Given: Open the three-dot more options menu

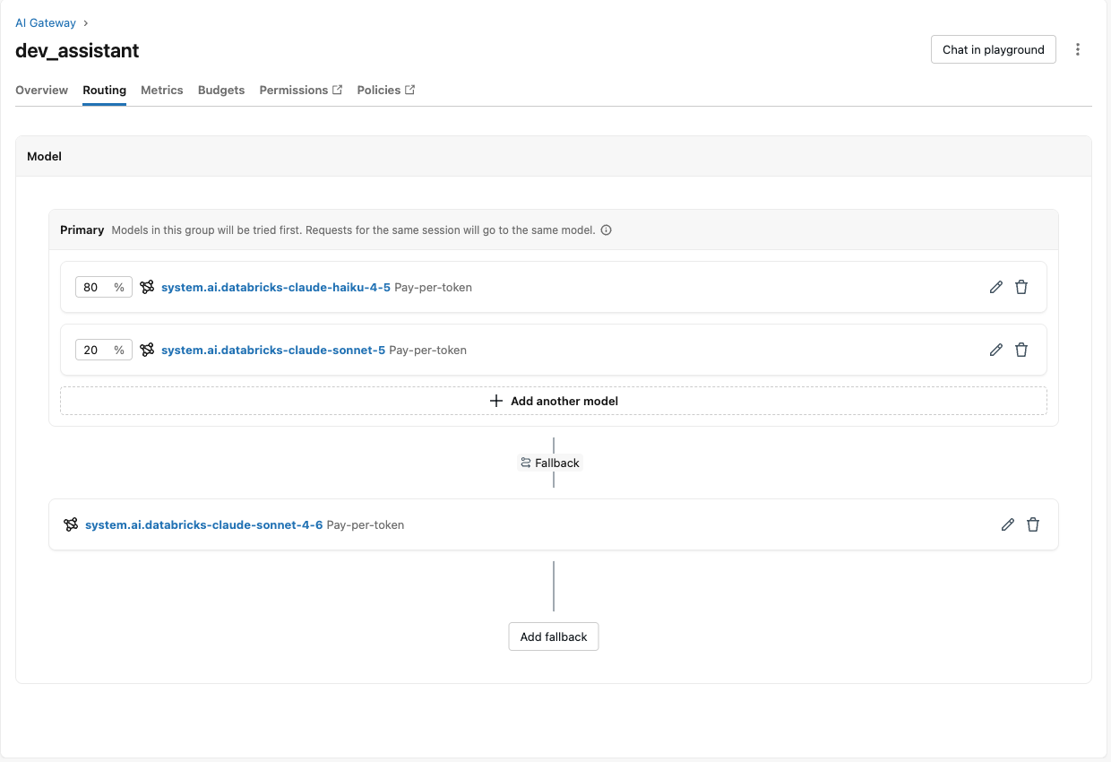Looking at the screenshot, I should (1078, 49).
